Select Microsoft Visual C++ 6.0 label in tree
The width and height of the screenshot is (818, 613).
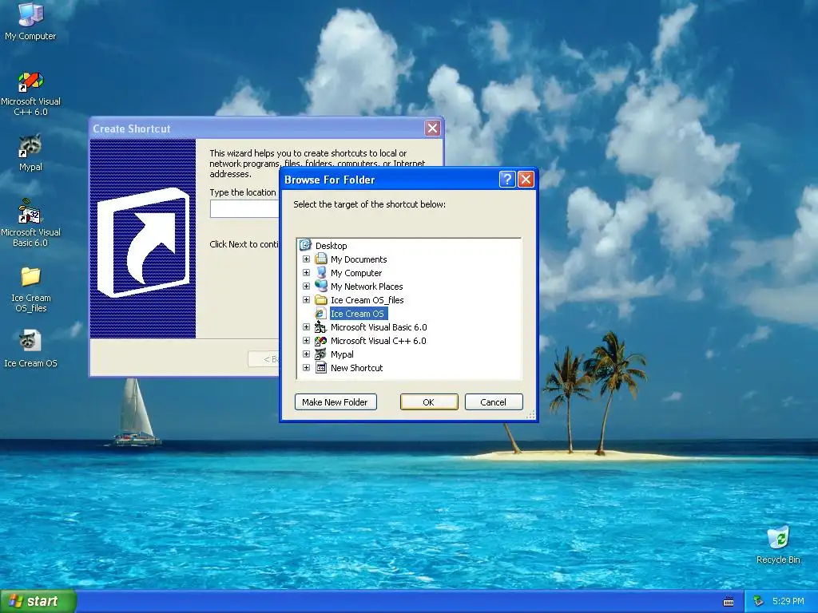tap(378, 340)
